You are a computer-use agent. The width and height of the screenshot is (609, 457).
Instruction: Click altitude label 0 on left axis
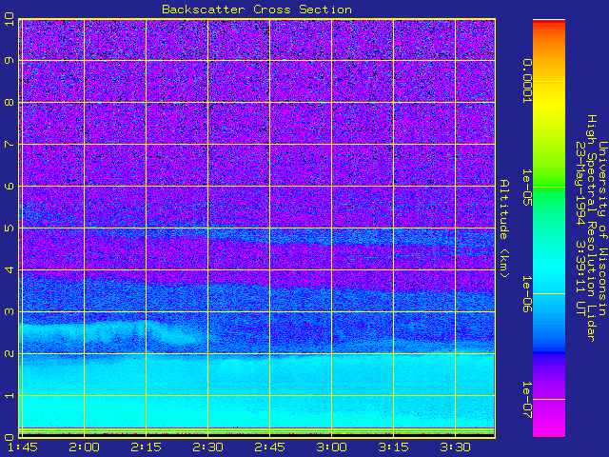(x=9, y=438)
